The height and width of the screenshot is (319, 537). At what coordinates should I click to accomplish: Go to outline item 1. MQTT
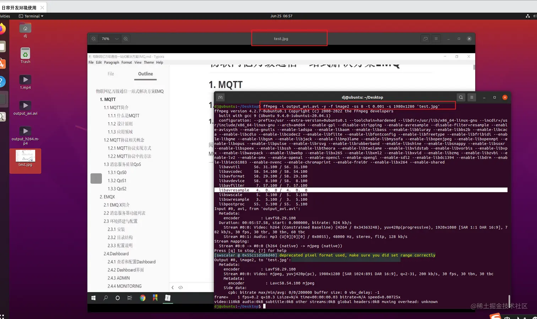pyautogui.click(x=108, y=99)
